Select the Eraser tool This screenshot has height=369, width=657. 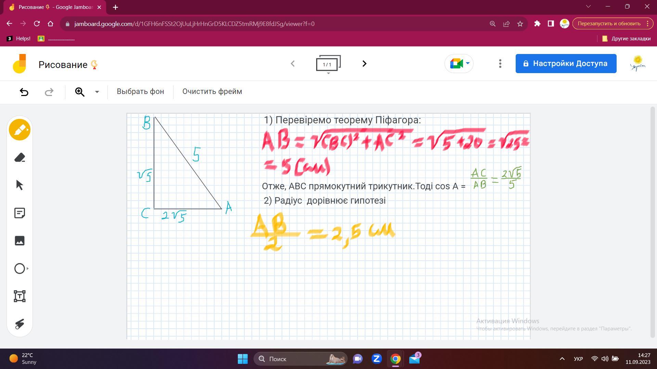point(20,158)
